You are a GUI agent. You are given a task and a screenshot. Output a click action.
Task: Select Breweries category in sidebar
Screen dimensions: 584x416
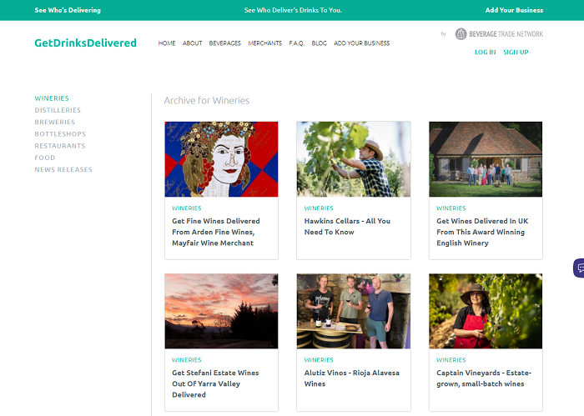click(x=55, y=122)
